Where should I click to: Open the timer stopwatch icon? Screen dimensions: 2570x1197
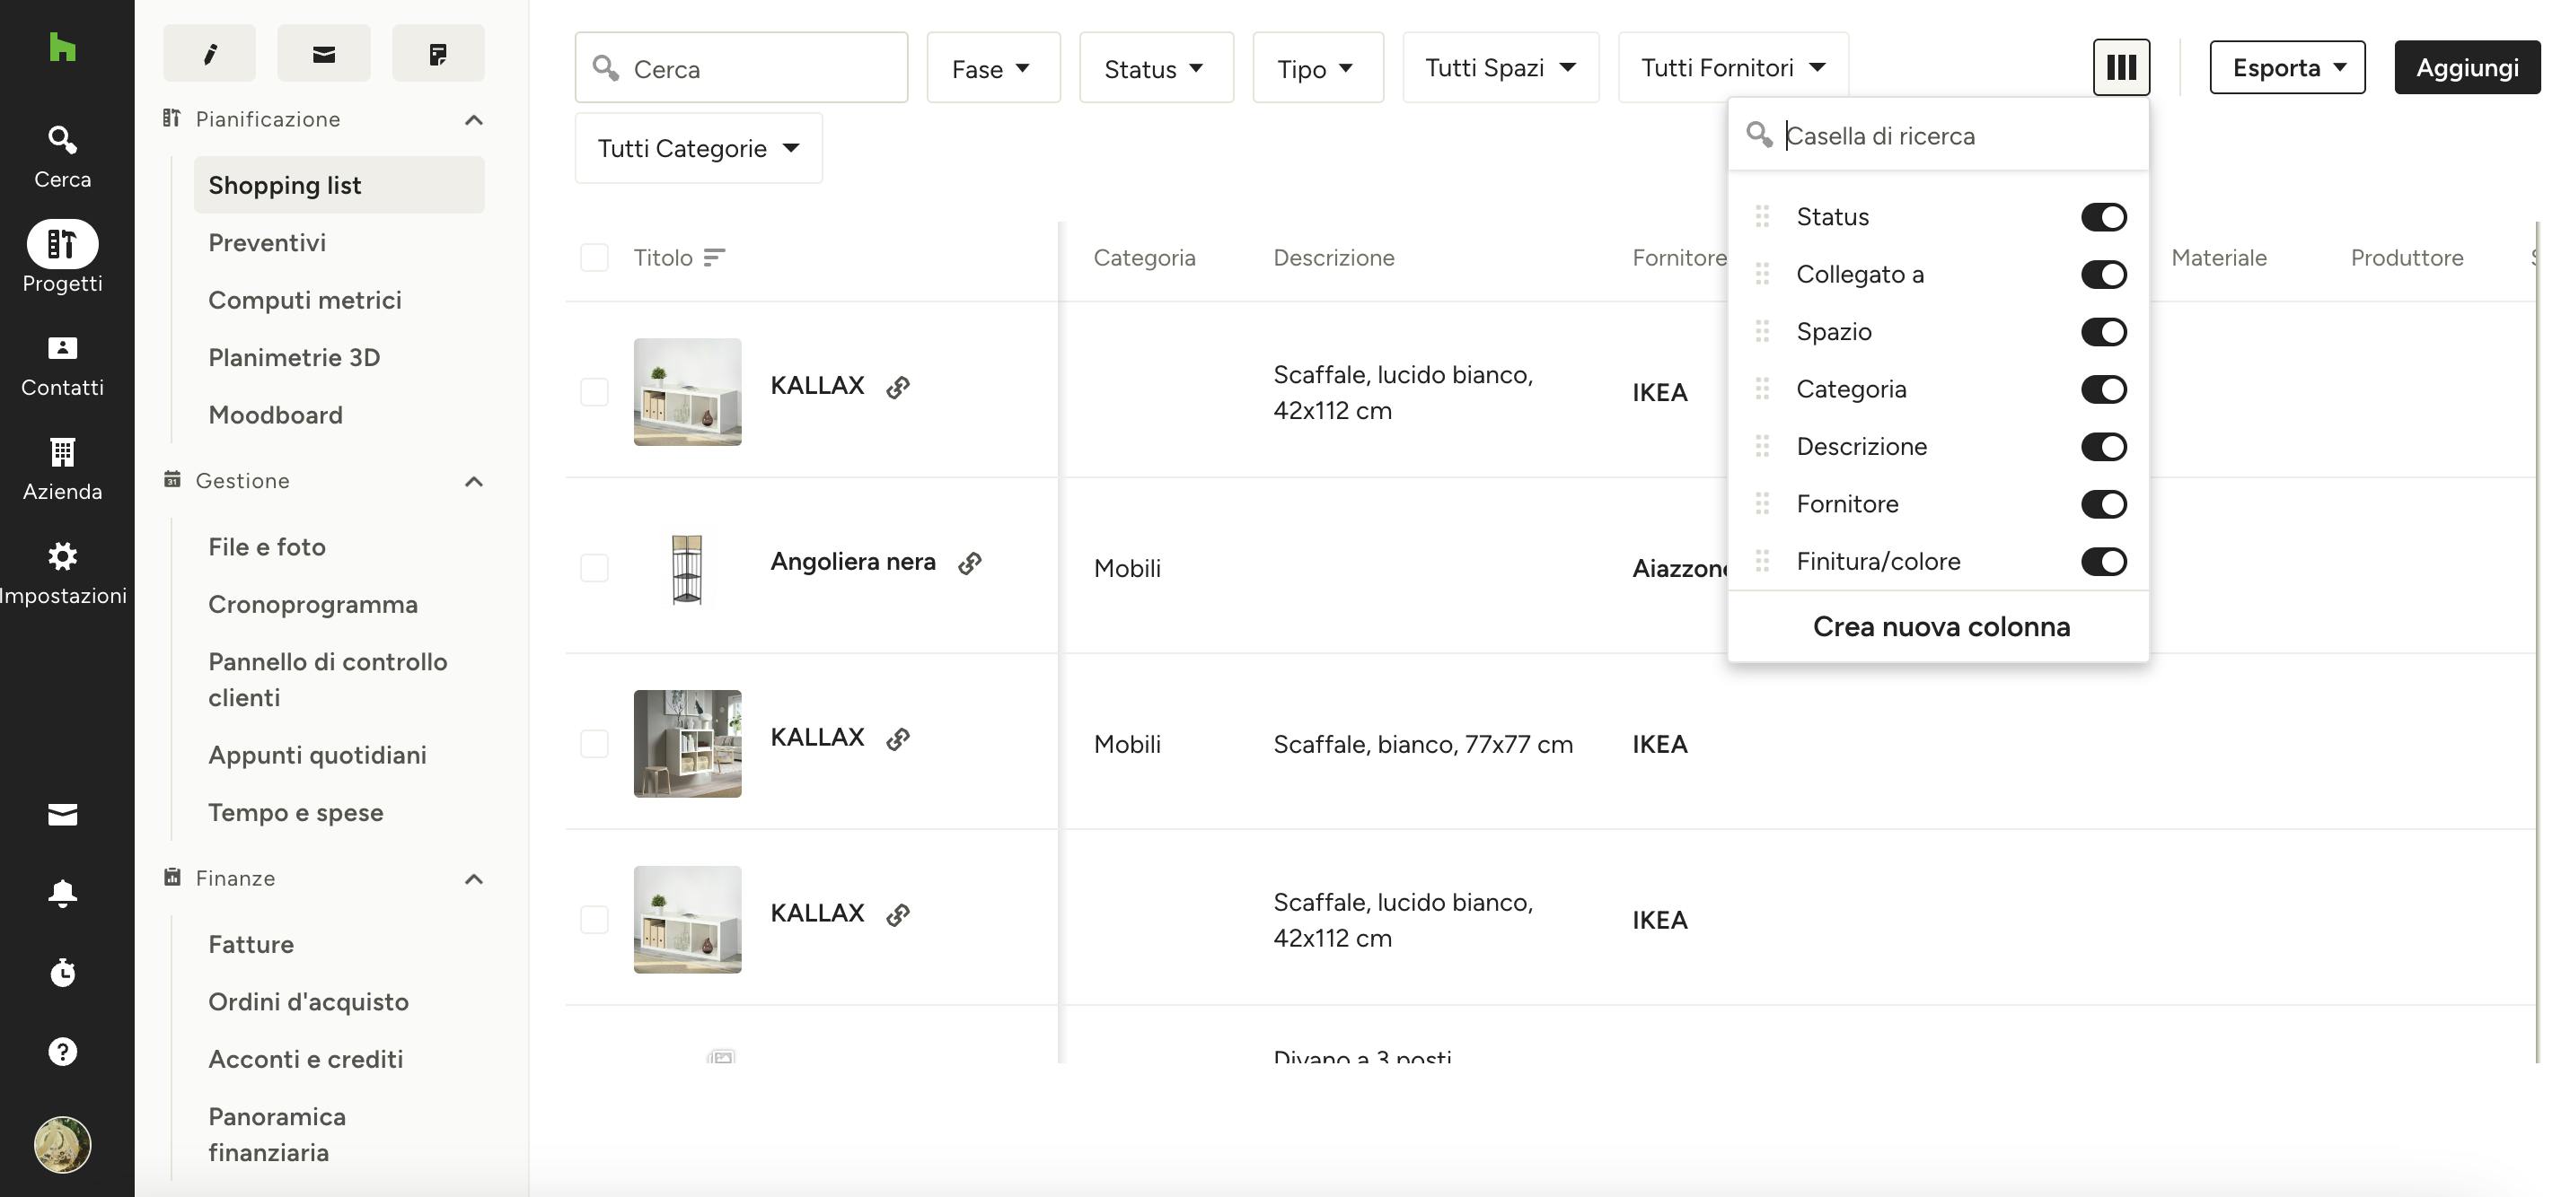tap(62, 972)
